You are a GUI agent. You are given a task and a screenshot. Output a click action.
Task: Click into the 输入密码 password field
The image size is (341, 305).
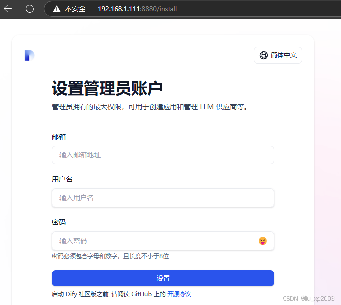pyautogui.click(x=163, y=241)
